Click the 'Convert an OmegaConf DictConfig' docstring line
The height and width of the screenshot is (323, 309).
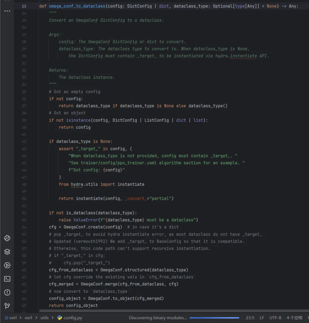pyautogui.click(x=106, y=20)
